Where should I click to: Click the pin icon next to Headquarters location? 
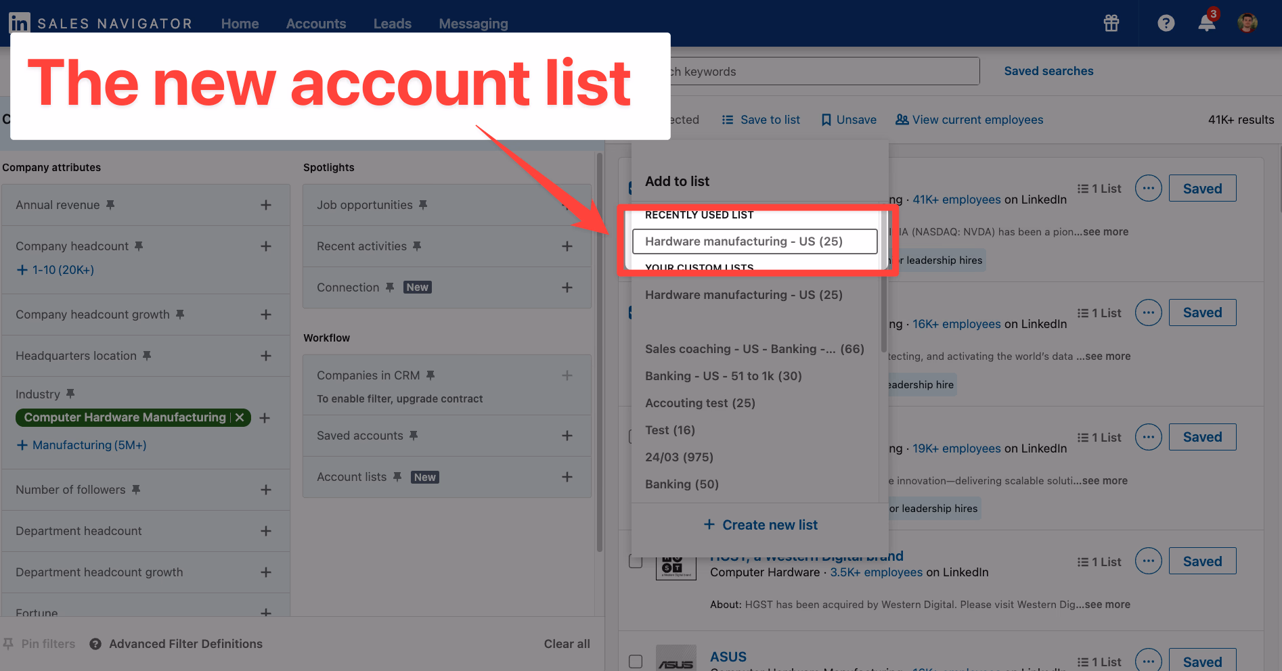point(147,356)
